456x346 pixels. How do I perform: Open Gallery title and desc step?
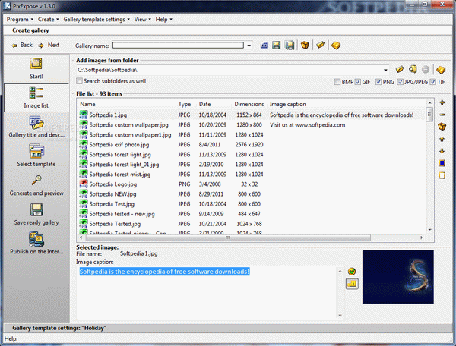pyautogui.click(x=36, y=127)
